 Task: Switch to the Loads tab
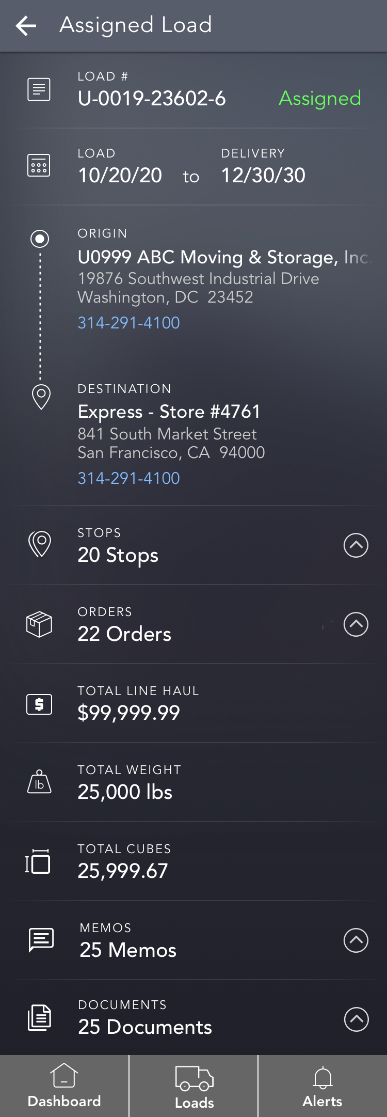click(x=194, y=1086)
